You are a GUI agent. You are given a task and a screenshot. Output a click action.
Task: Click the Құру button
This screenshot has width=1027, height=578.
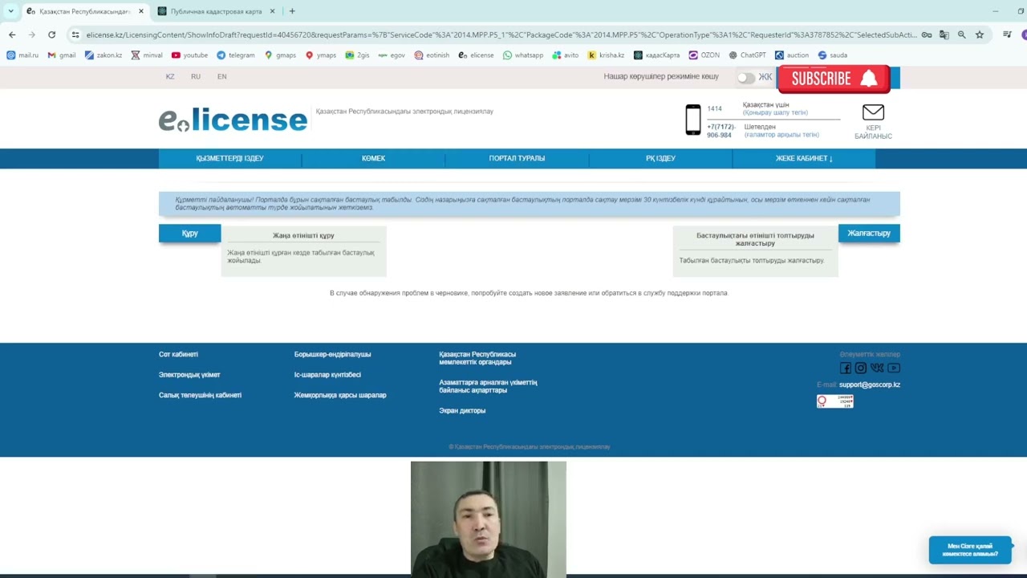click(189, 233)
